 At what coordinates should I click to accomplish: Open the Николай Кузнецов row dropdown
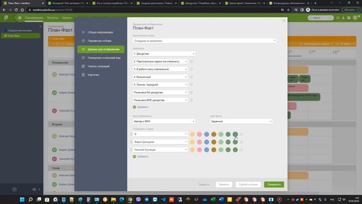click(161, 150)
